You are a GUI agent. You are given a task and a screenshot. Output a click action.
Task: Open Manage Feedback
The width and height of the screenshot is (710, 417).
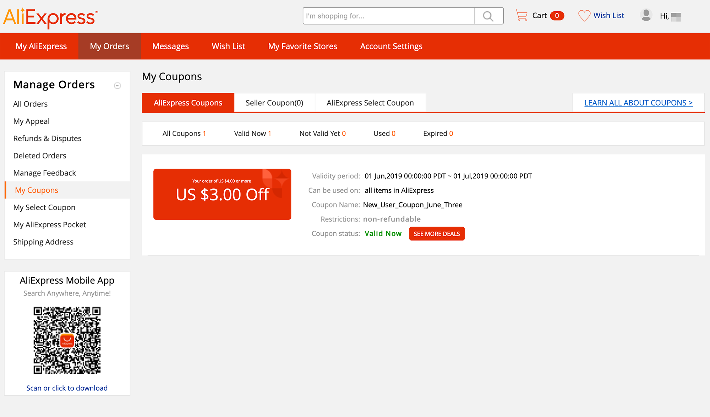point(45,173)
